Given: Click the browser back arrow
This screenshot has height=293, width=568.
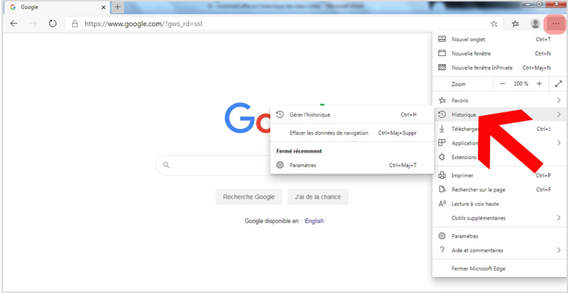Looking at the screenshot, I should click(14, 24).
